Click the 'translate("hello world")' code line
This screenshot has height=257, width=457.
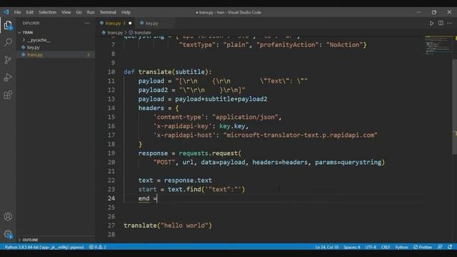(168, 226)
